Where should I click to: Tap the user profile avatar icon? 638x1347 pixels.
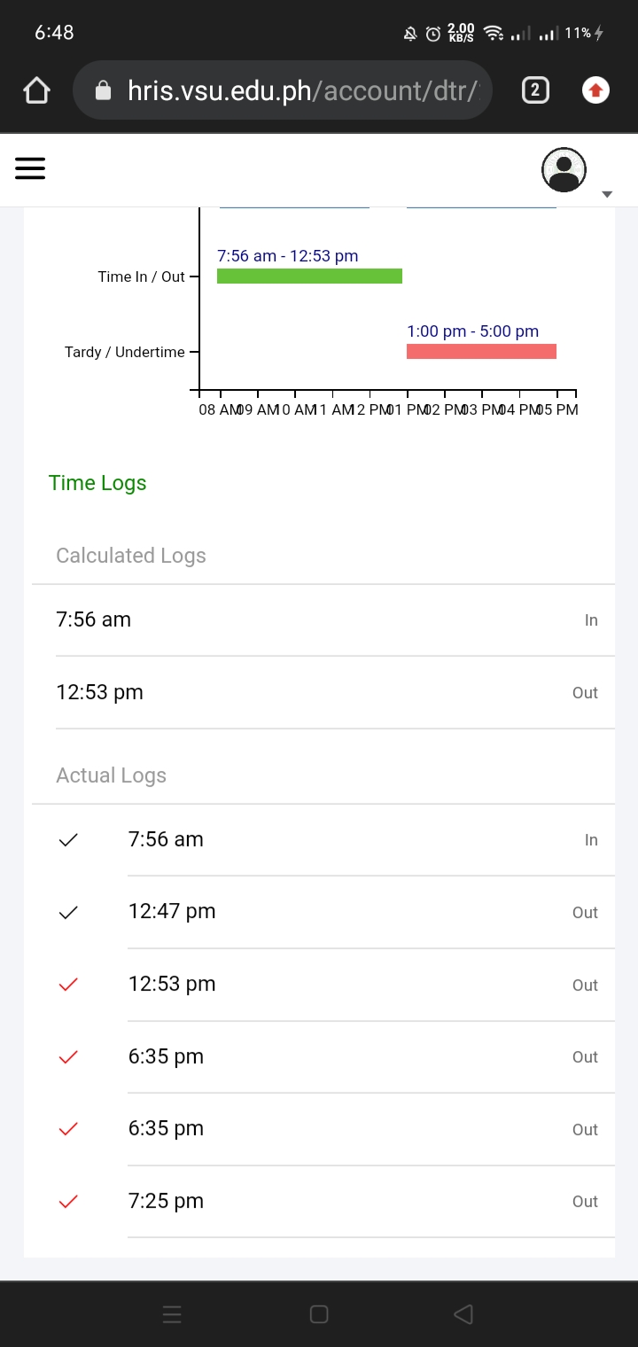(x=564, y=169)
